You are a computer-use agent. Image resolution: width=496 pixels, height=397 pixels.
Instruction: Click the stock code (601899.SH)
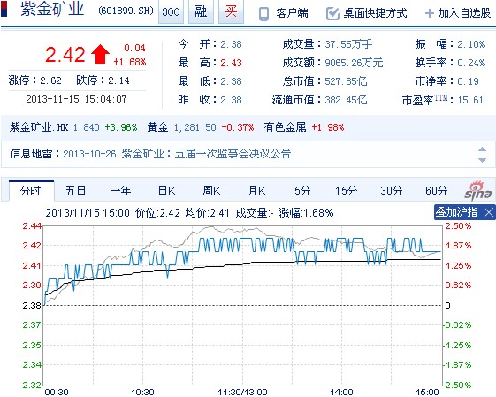(126, 11)
